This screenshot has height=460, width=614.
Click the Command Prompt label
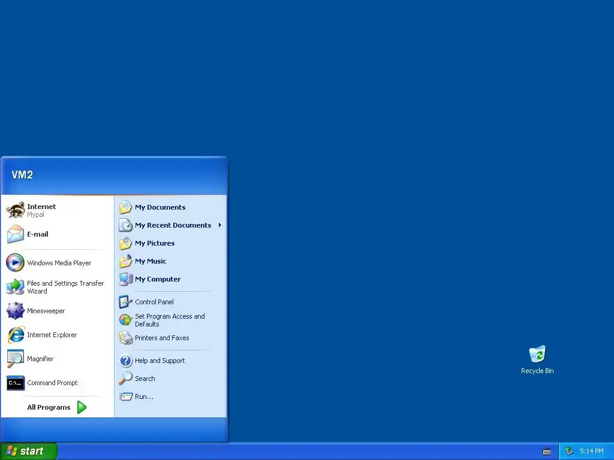coord(52,383)
